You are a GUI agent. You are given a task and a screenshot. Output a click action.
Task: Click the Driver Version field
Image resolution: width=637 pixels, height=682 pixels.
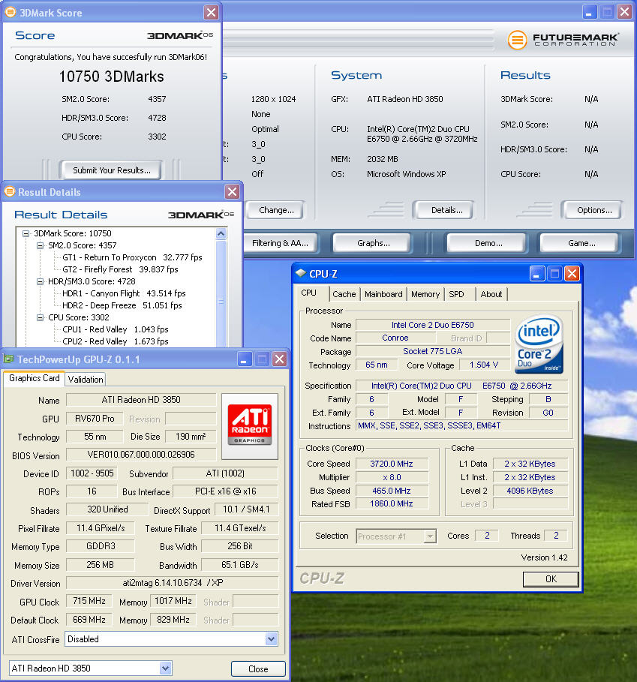[172, 583]
